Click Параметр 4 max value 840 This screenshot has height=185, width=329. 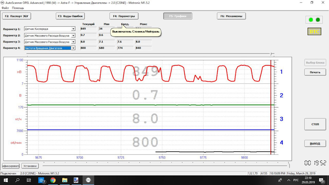click(144, 48)
